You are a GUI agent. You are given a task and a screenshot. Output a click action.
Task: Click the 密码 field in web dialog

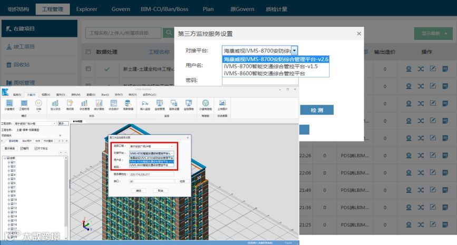[x=260, y=81]
